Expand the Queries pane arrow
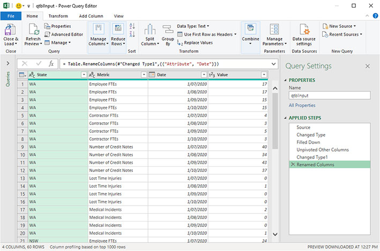Image resolution: width=380 pixels, height=251 pixels. [x=8, y=64]
